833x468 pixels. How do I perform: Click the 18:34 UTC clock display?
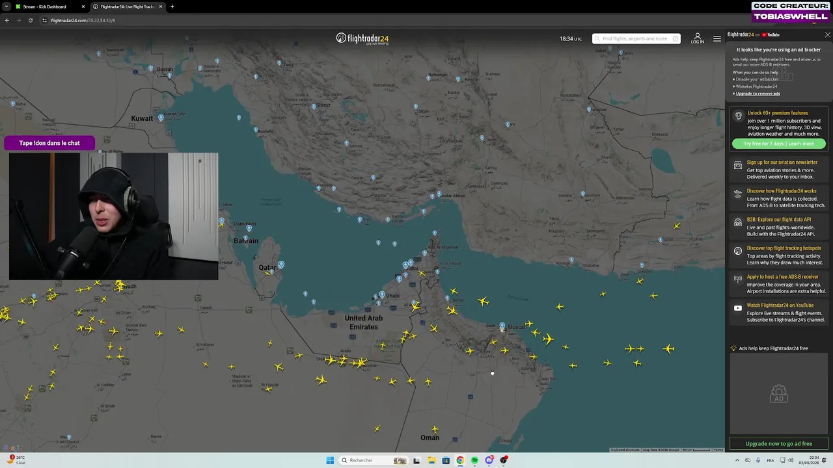pos(571,39)
